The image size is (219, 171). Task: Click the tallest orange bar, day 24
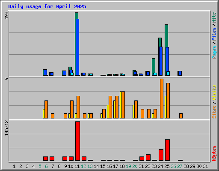[x=162, y=98]
